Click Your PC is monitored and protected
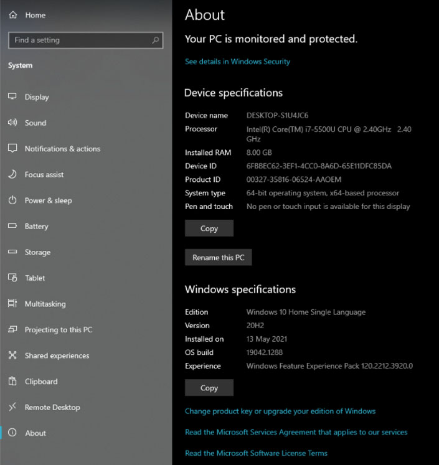439x465 pixels. pyautogui.click(x=271, y=39)
